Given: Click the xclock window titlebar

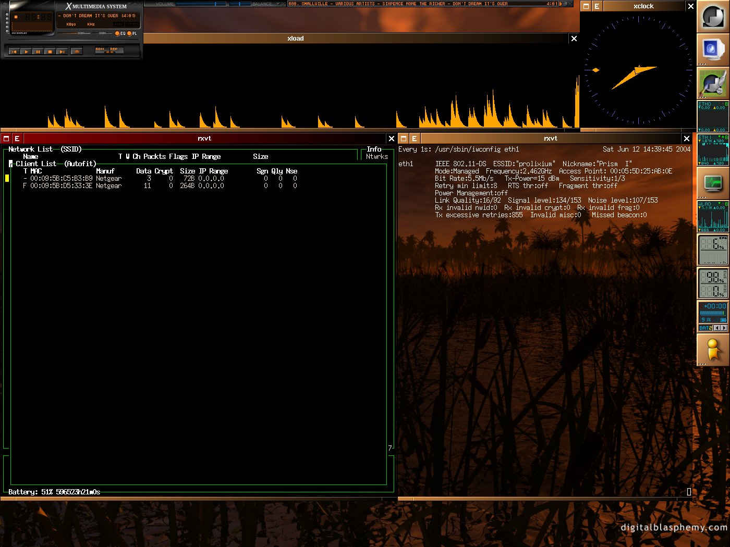Looking at the screenshot, I should point(643,6).
